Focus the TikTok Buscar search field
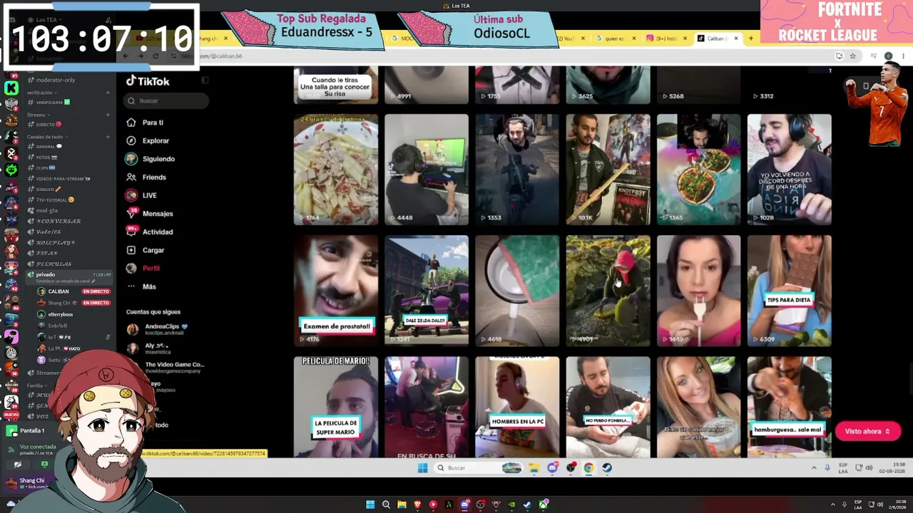Image resolution: width=913 pixels, height=513 pixels. [166, 100]
